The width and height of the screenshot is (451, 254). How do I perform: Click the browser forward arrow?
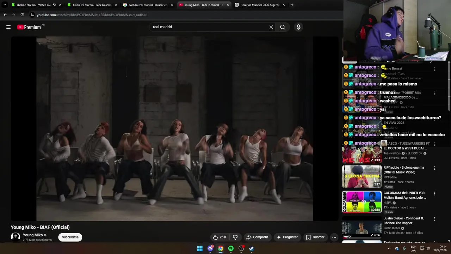13,15
